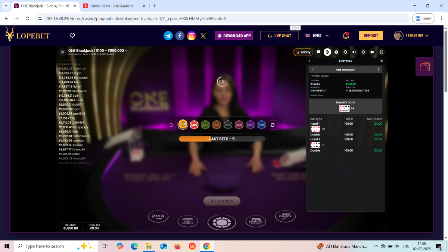Undo the last bet
Viewport: 448px width, 252px height.
coord(171,125)
